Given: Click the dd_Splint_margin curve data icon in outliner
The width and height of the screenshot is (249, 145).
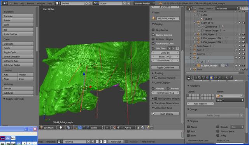Looking at the screenshot, I should 223,66.
